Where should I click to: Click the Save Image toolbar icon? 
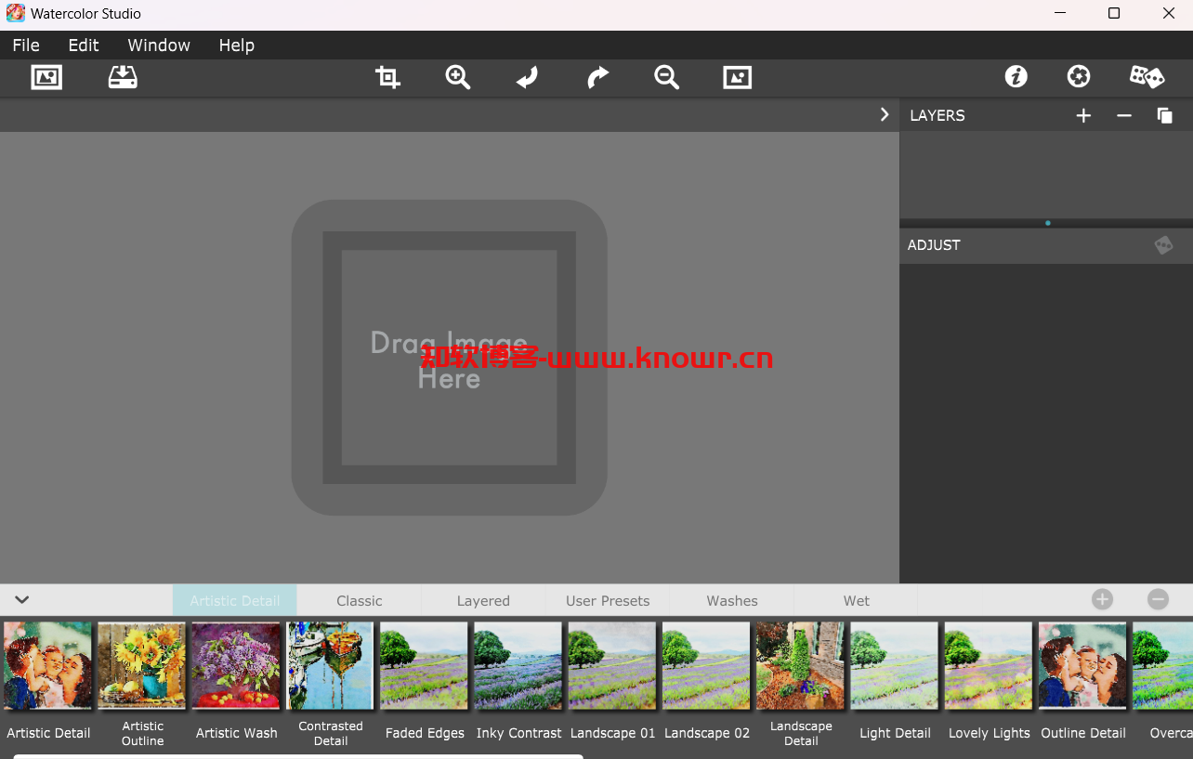(x=123, y=77)
